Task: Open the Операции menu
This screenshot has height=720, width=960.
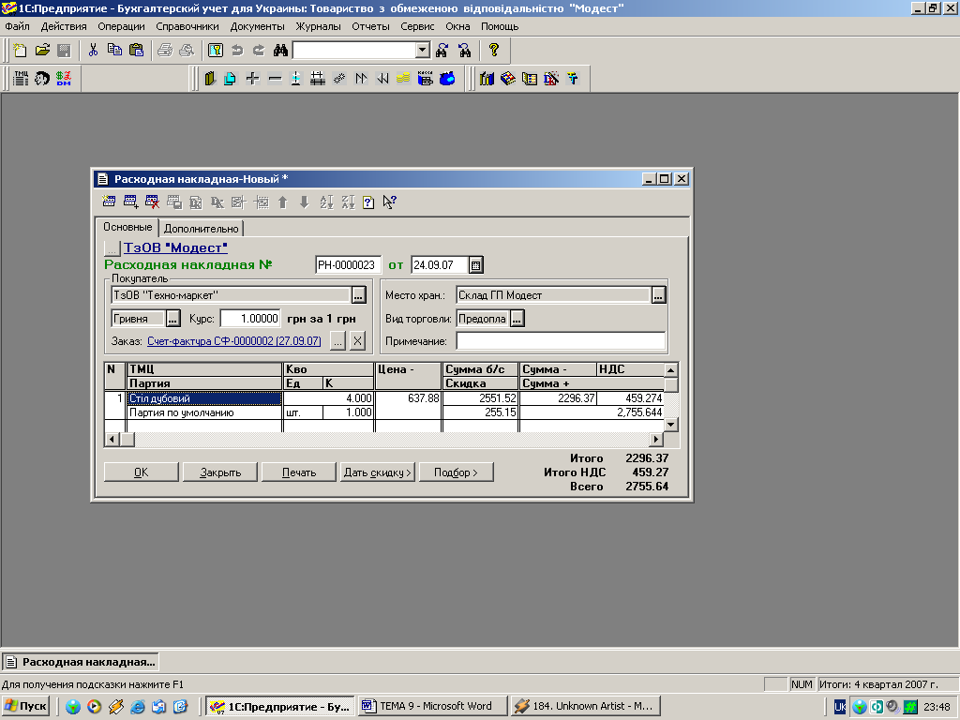Action: click(121, 26)
